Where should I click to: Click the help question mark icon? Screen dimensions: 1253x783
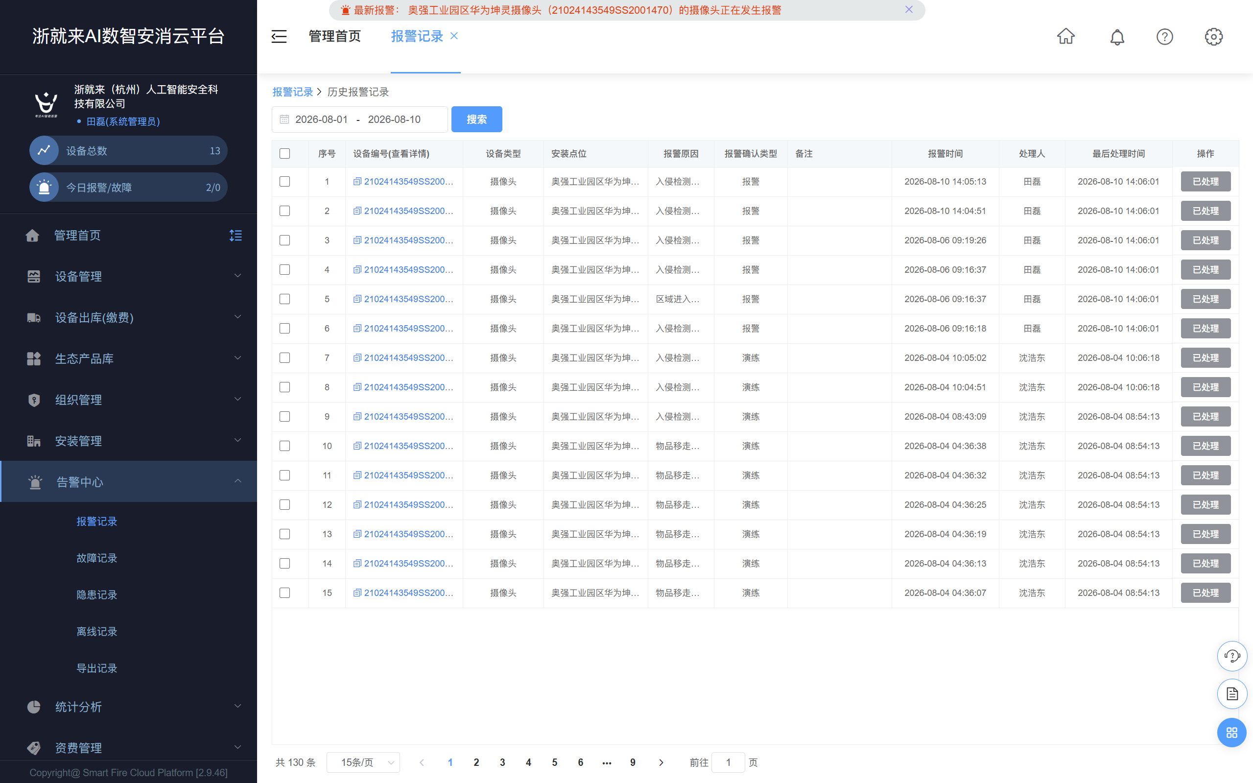point(1164,37)
